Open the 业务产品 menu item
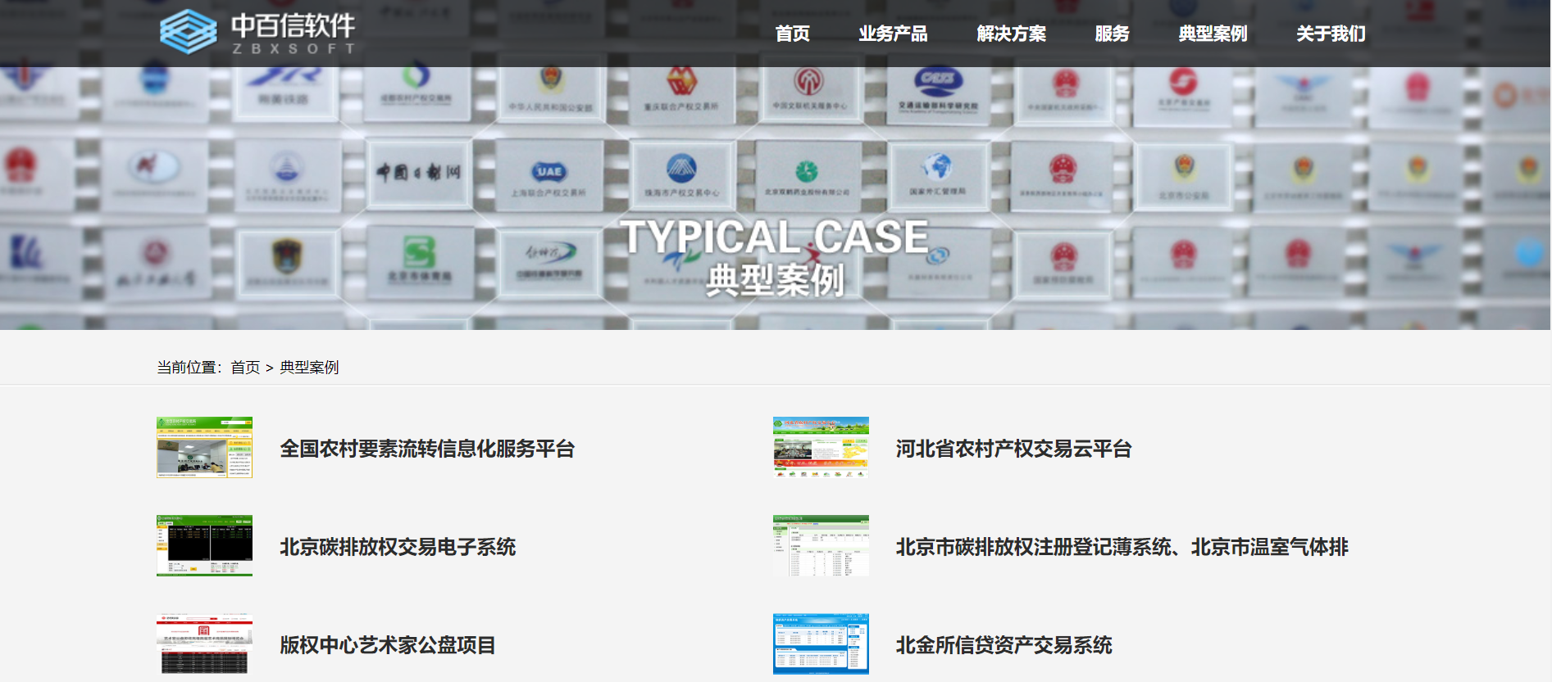This screenshot has width=1552, height=682. point(893,34)
